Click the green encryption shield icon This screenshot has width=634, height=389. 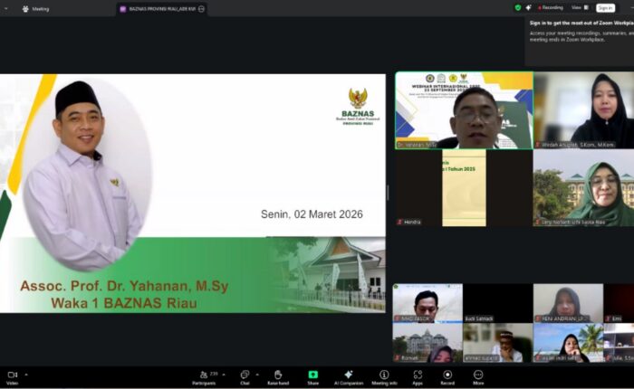(518, 7)
